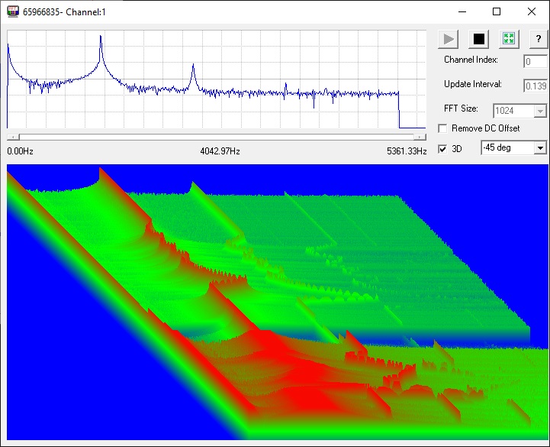Maximize the Channel:1 window
This screenshot has width=550, height=447.
point(497,11)
